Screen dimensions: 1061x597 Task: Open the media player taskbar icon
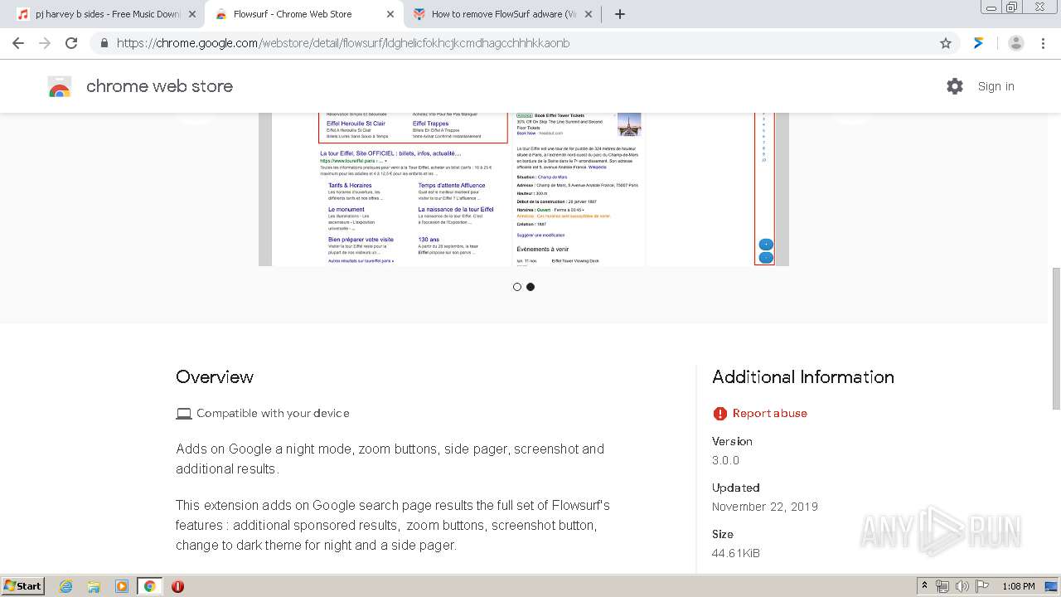122,586
